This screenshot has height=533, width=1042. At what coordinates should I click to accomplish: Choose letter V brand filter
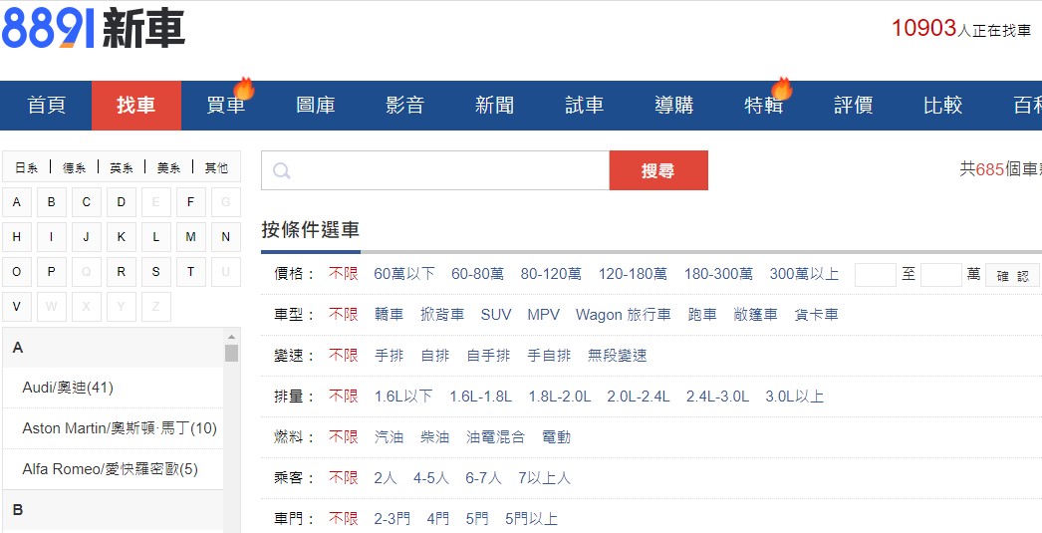(x=16, y=306)
